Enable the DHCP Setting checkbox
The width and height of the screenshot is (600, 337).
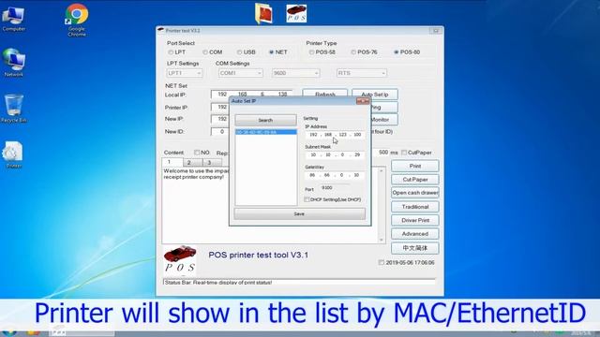[307, 199]
